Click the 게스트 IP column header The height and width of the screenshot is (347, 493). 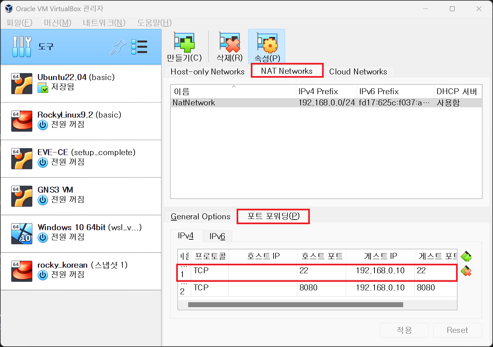pos(380,256)
